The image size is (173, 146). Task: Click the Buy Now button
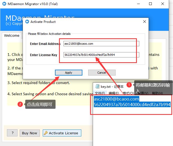click(30, 133)
